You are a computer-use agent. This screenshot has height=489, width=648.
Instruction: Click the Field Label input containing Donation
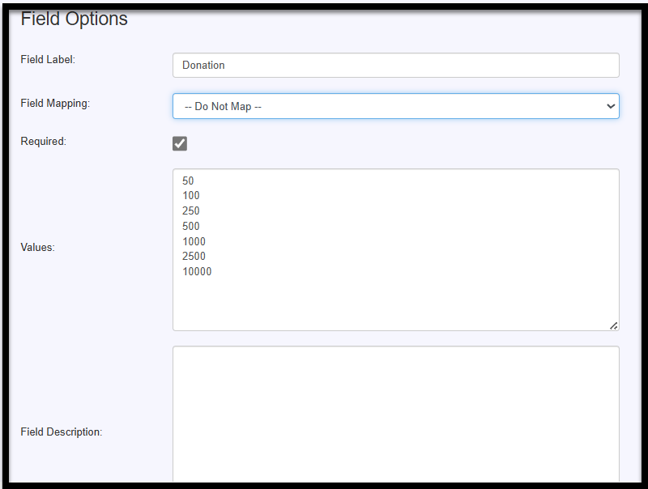[x=395, y=66]
